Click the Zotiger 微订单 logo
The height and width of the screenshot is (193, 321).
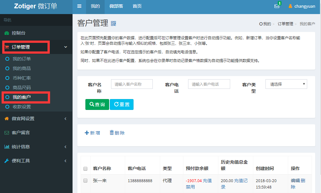[x=35, y=6]
